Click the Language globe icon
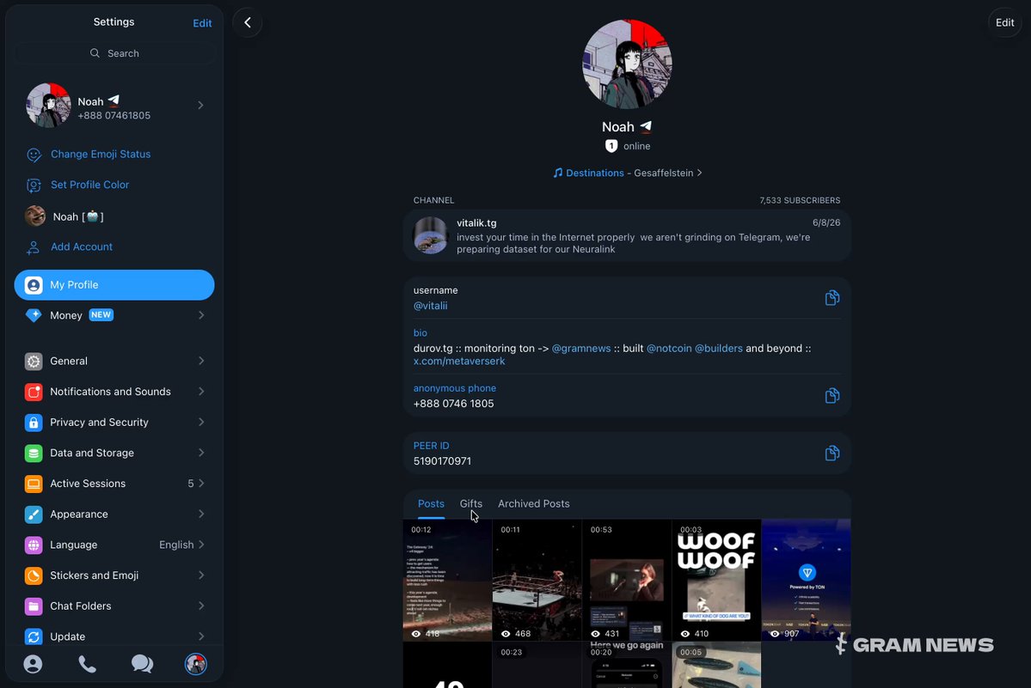Image resolution: width=1031 pixels, height=688 pixels. tap(34, 545)
